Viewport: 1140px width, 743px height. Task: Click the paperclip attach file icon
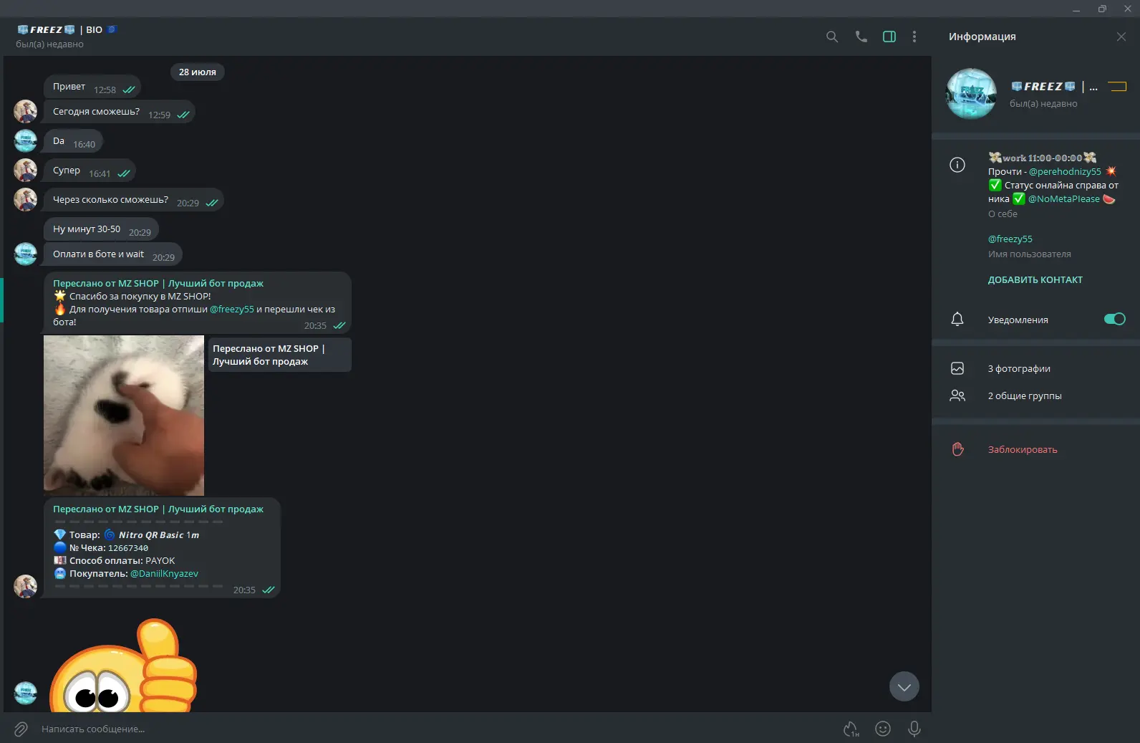[x=21, y=729]
